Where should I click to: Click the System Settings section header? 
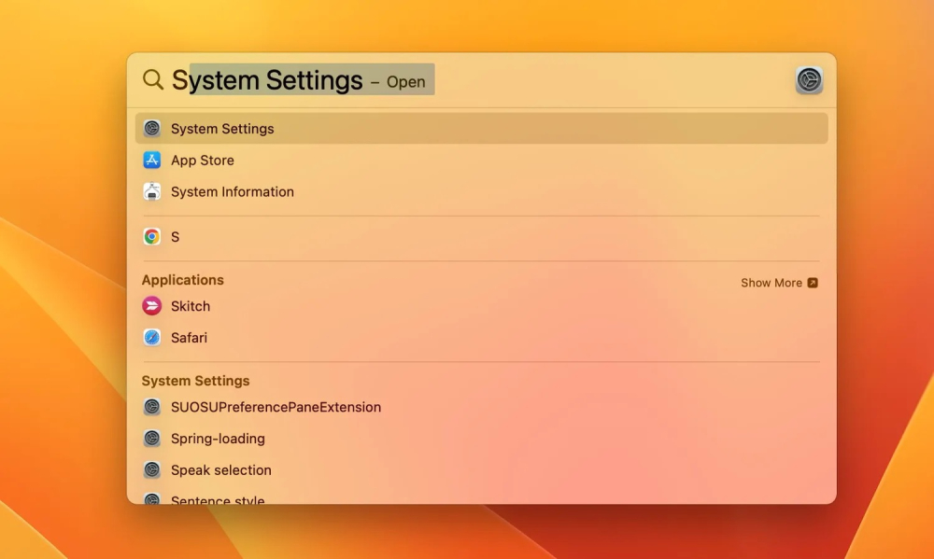coord(195,381)
